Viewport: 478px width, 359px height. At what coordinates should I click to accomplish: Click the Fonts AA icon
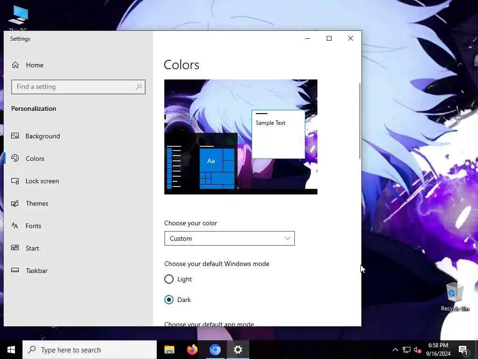[15, 226]
